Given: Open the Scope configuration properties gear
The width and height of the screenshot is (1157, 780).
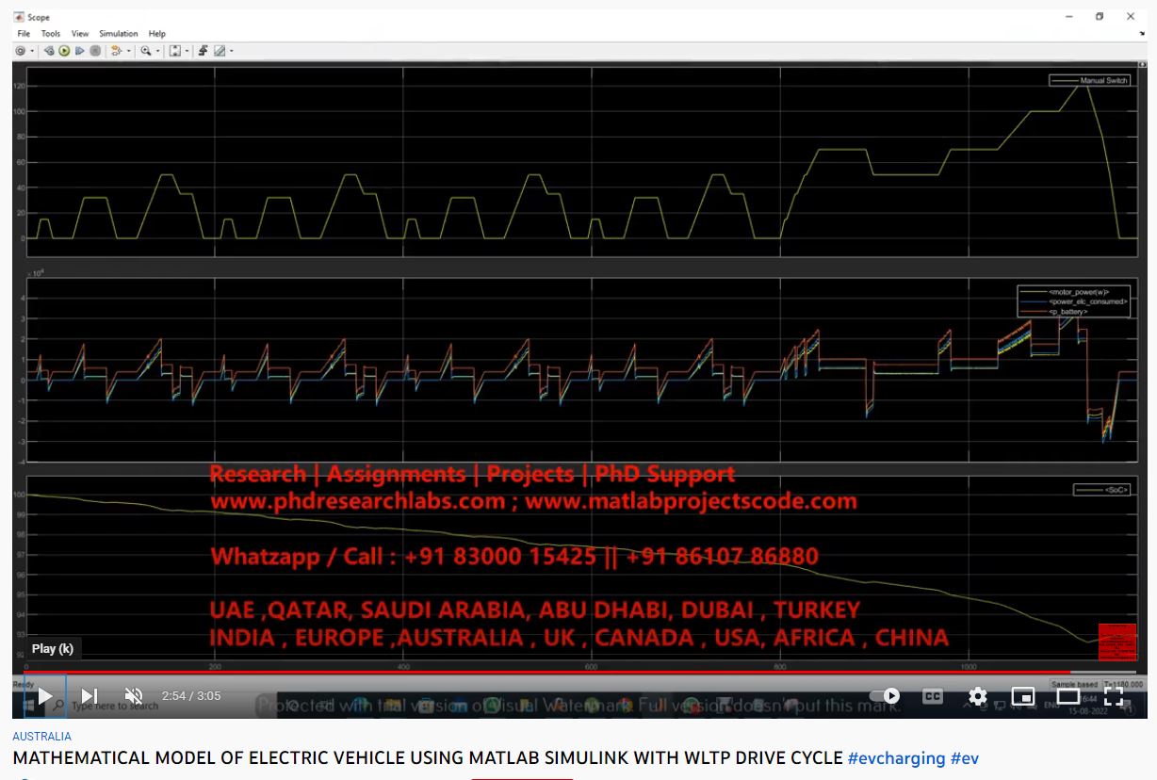Looking at the screenshot, I should pos(20,51).
